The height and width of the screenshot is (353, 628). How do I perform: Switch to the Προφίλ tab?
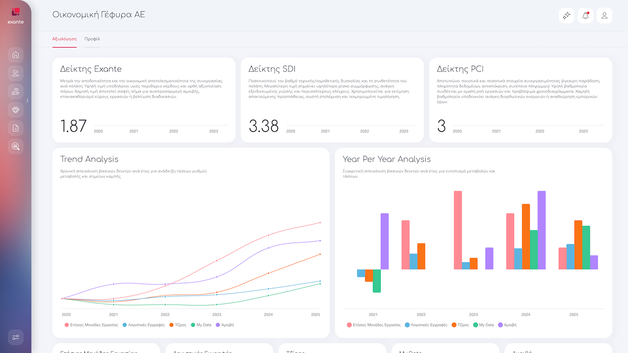[x=92, y=39]
